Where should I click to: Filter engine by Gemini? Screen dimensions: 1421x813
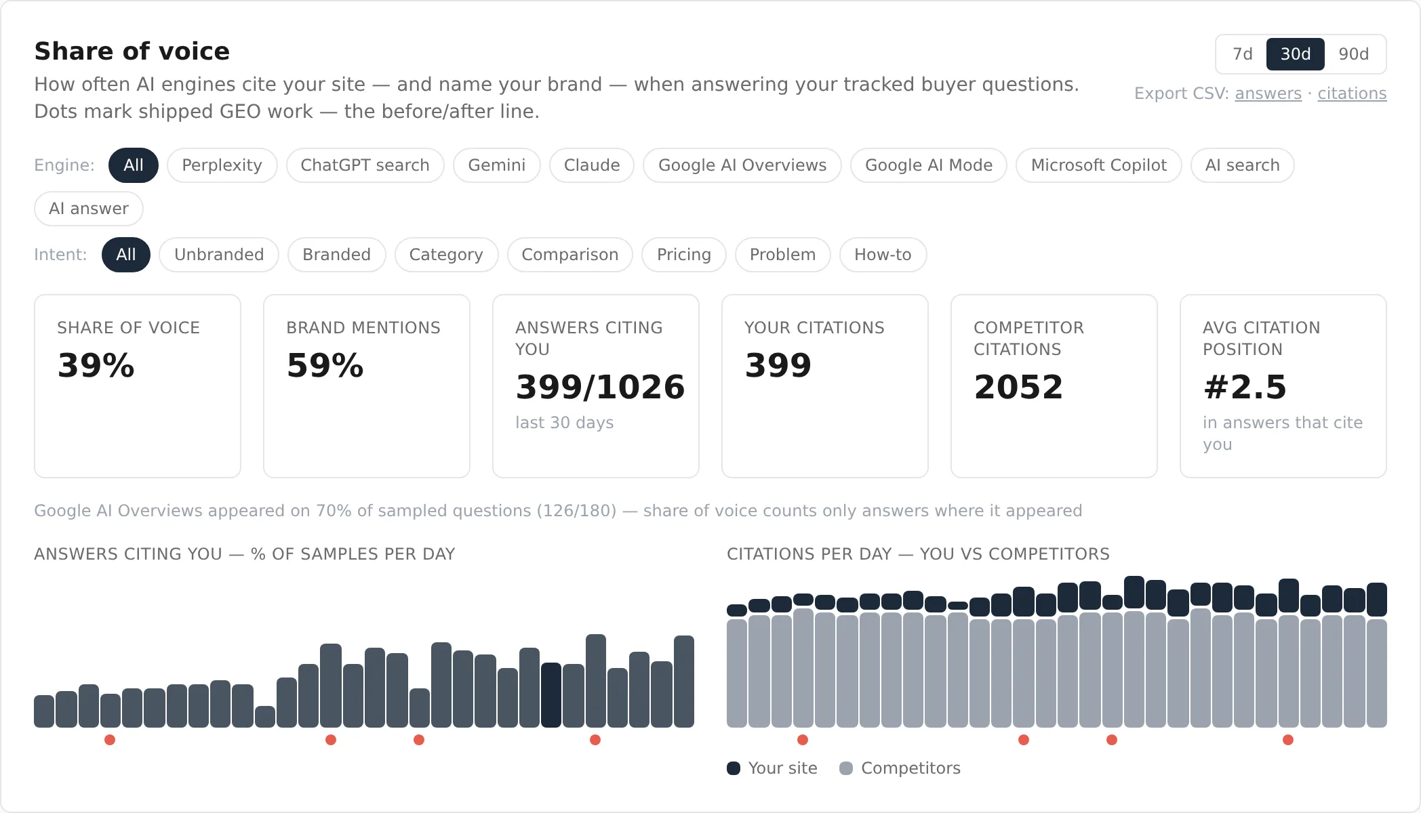(x=496, y=165)
